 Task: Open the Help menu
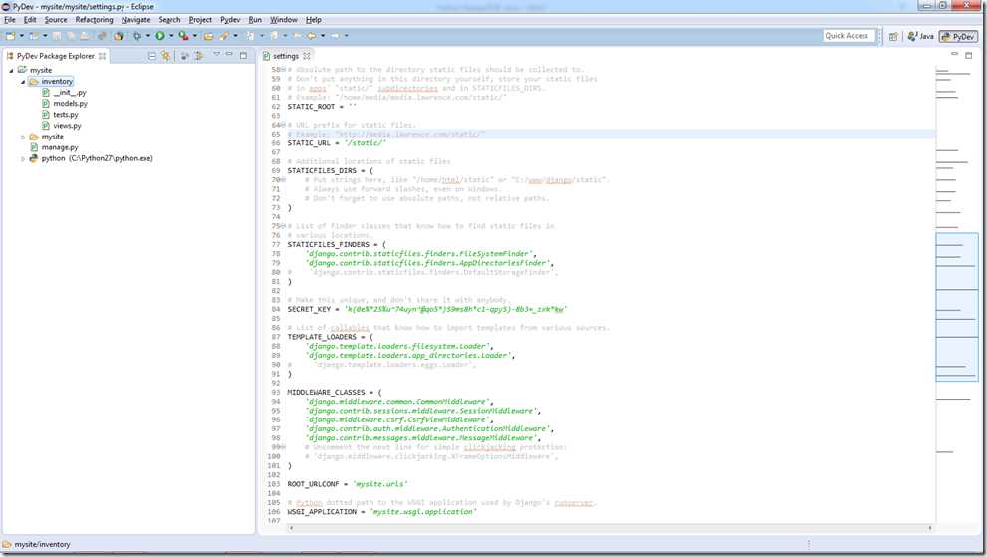click(313, 20)
